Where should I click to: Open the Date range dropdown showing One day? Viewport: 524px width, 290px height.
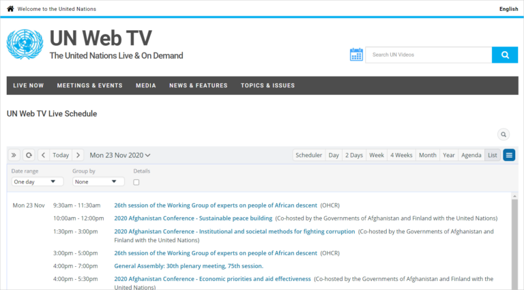(38, 182)
